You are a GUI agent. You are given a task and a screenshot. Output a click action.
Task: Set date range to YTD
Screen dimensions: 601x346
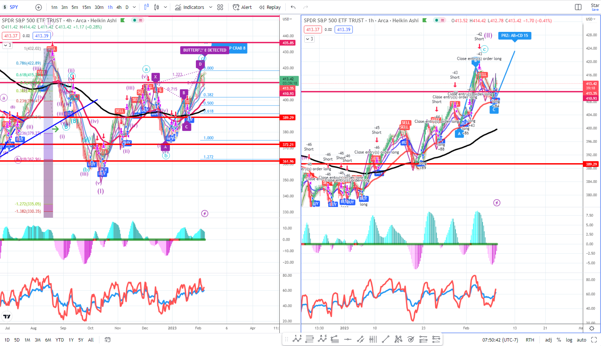coord(60,340)
